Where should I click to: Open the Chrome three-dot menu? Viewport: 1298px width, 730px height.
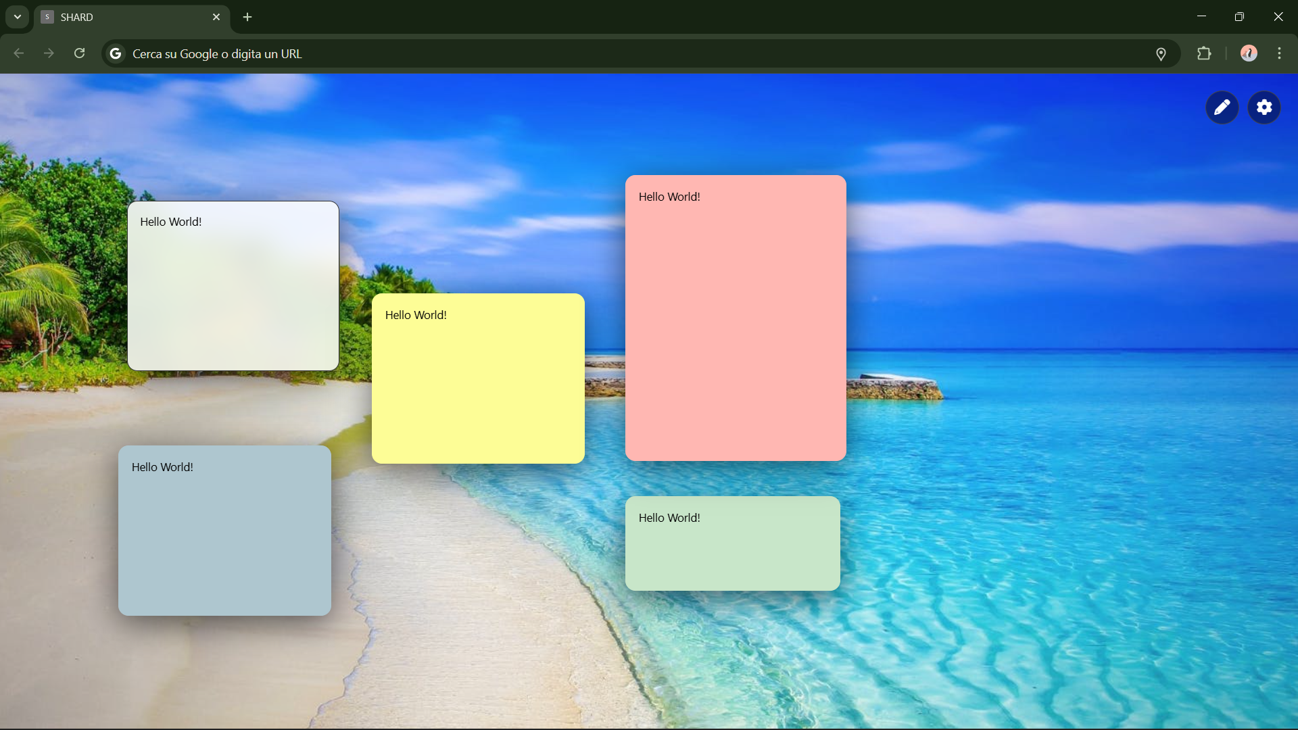[1279, 53]
